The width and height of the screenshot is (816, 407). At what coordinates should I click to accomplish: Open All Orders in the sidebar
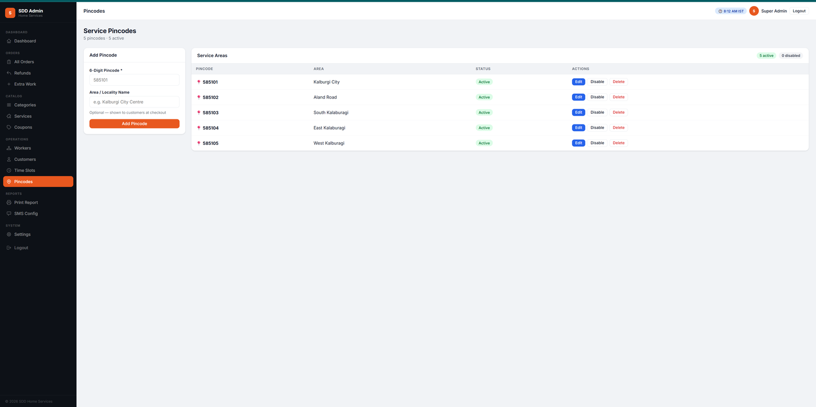[38, 62]
